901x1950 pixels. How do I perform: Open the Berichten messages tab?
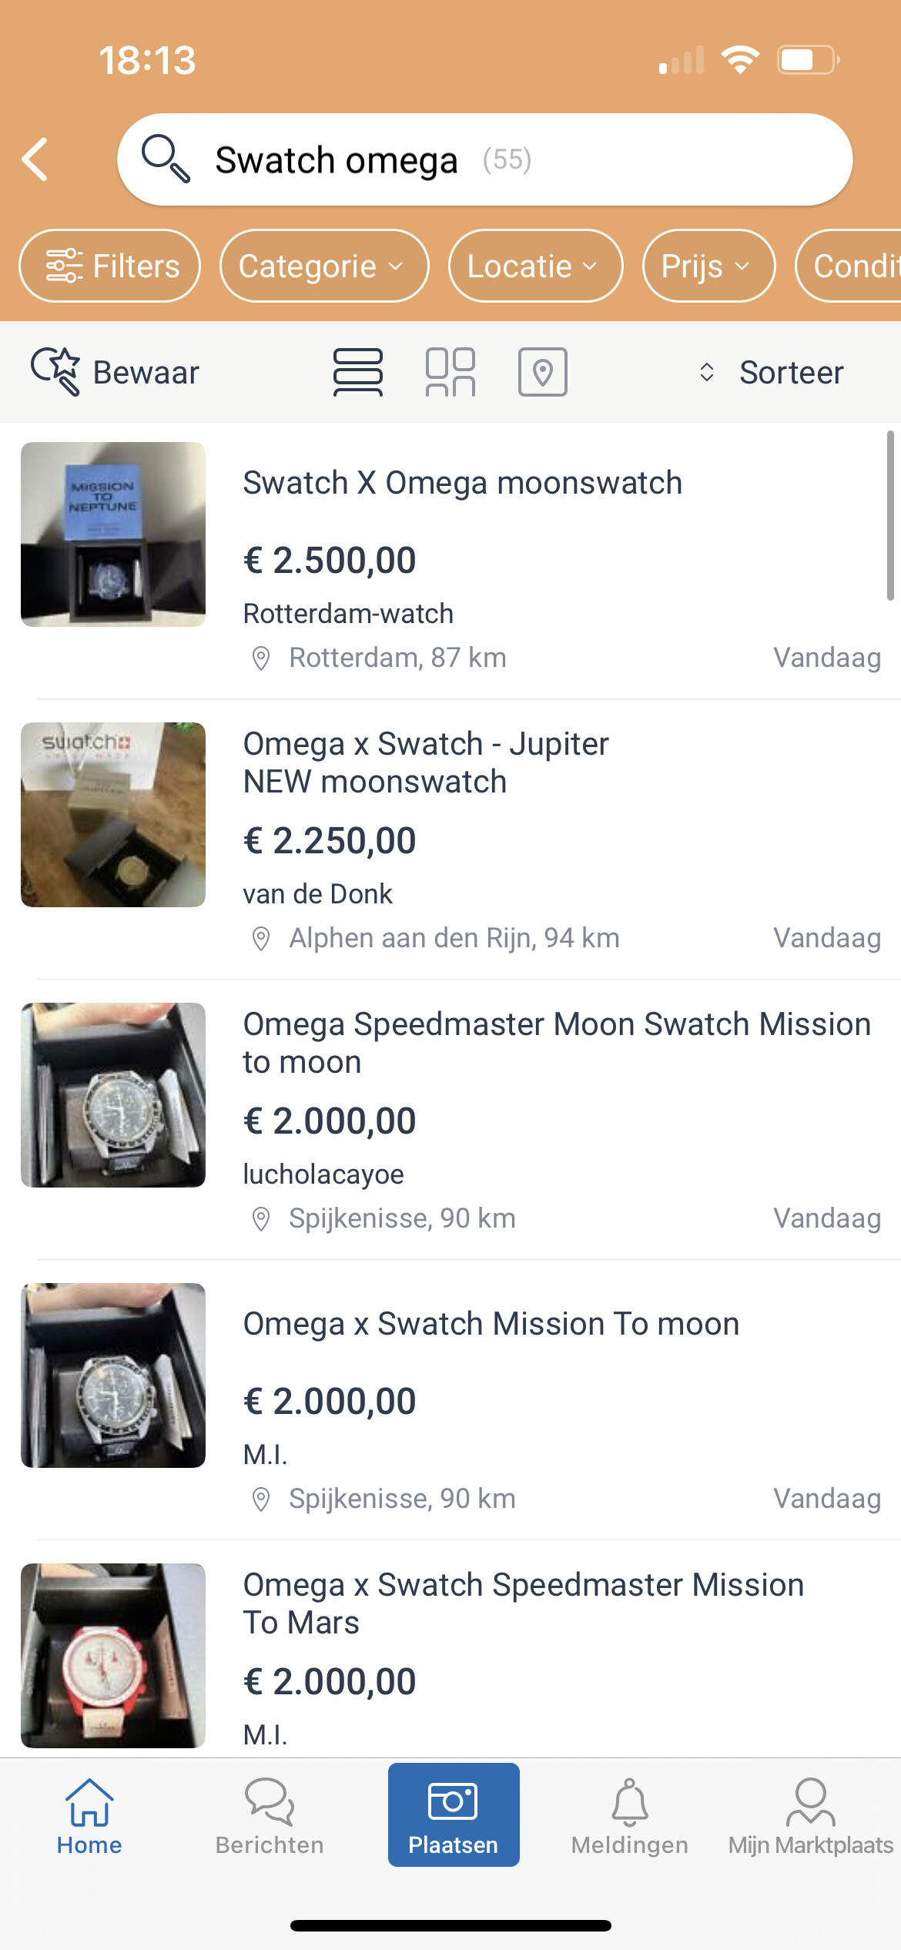pyautogui.click(x=270, y=1815)
